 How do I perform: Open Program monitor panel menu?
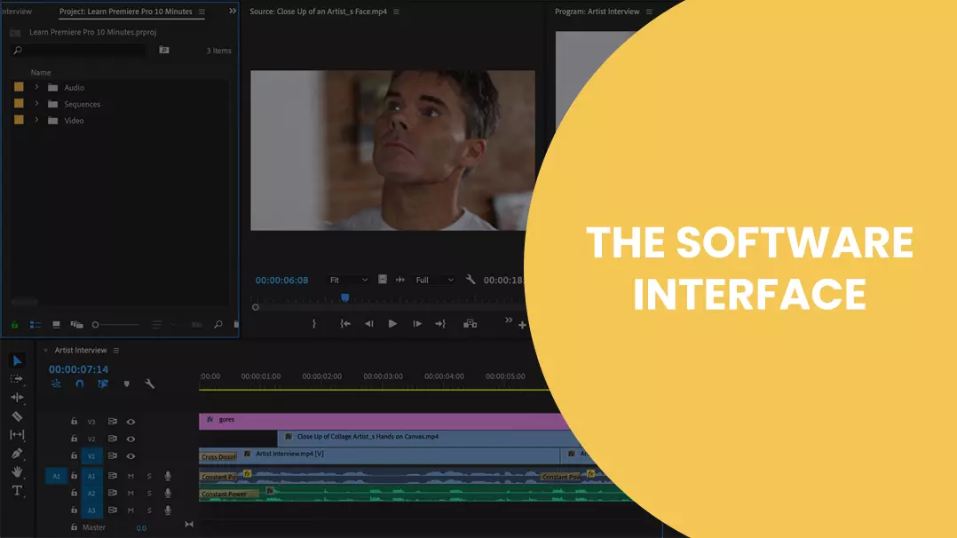[649, 12]
